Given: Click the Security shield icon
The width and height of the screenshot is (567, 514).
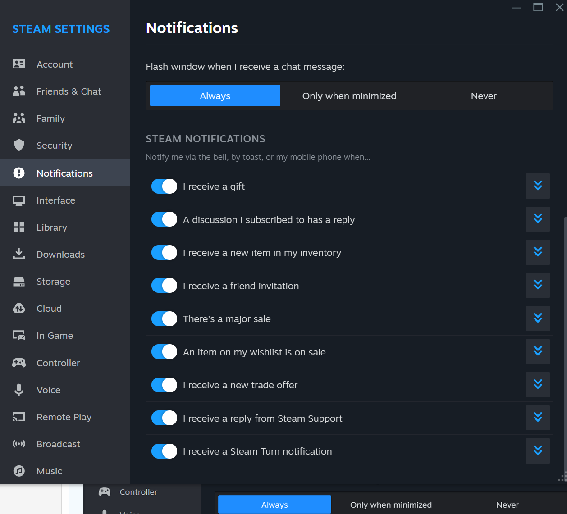Looking at the screenshot, I should [x=19, y=145].
